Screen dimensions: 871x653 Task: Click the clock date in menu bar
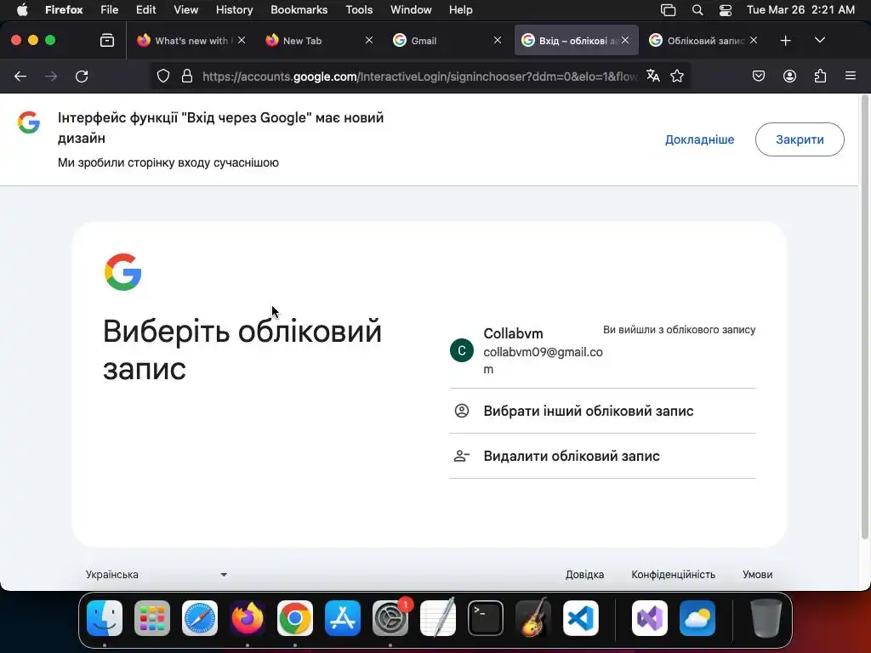point(800,10)
